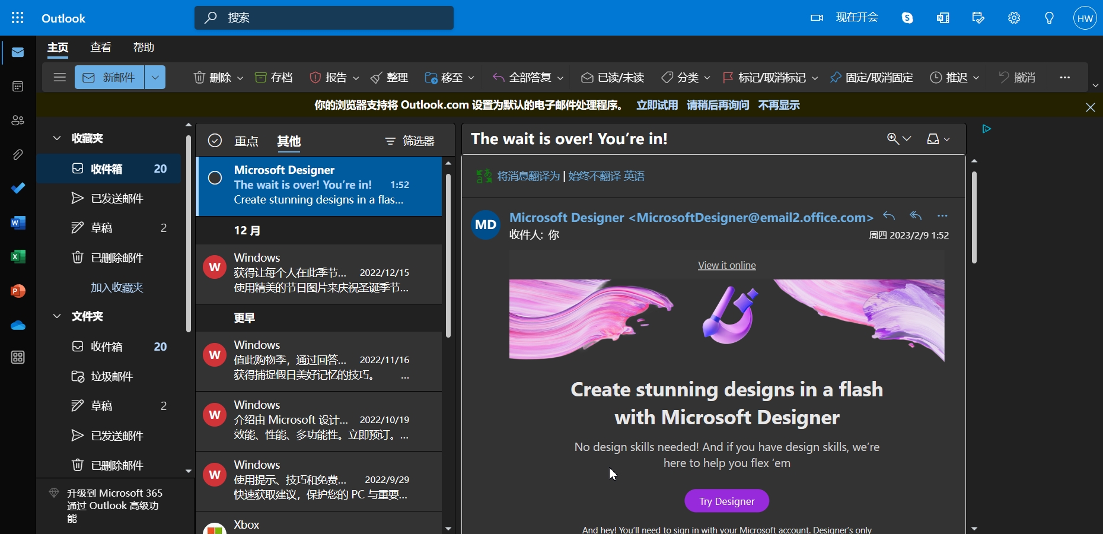Open the print options dropdown in reading pane
Screen dimensions: 1103x534
pyautogui.click(x=938, y=139)
